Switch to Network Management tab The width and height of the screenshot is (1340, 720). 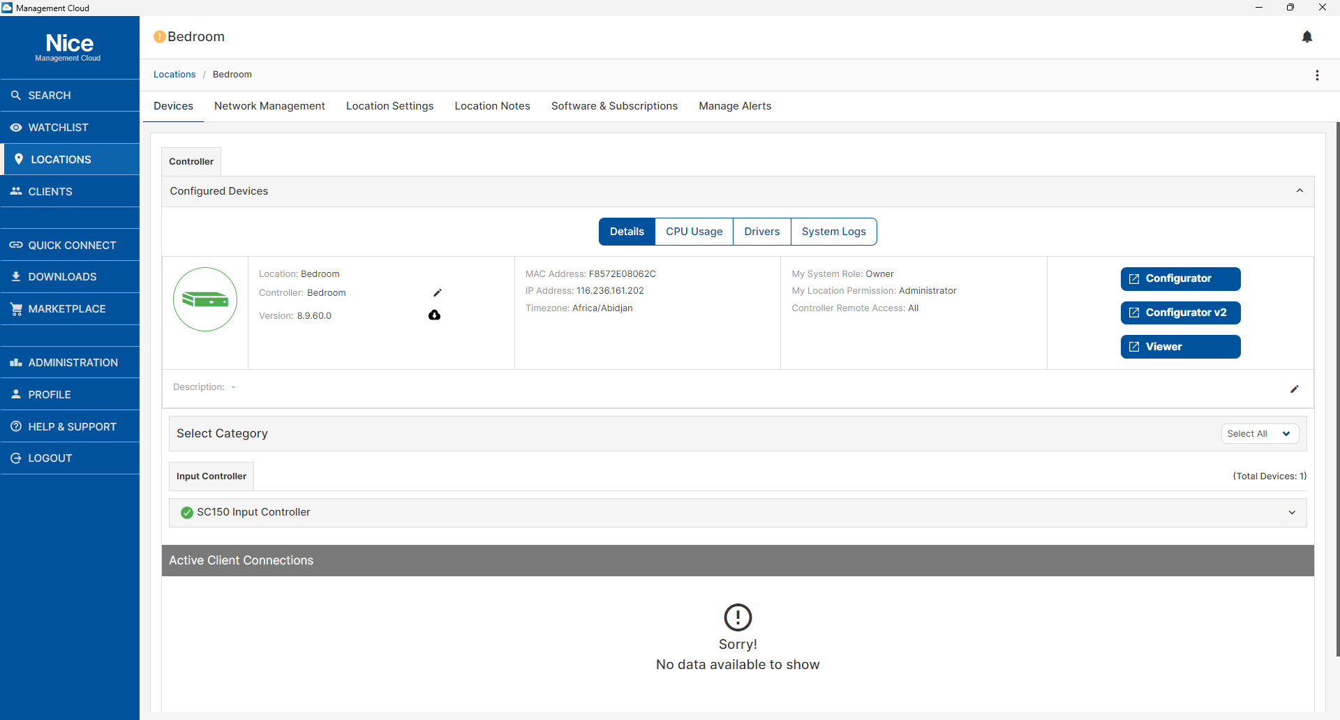pyautogui.click(x=269, y=106)
